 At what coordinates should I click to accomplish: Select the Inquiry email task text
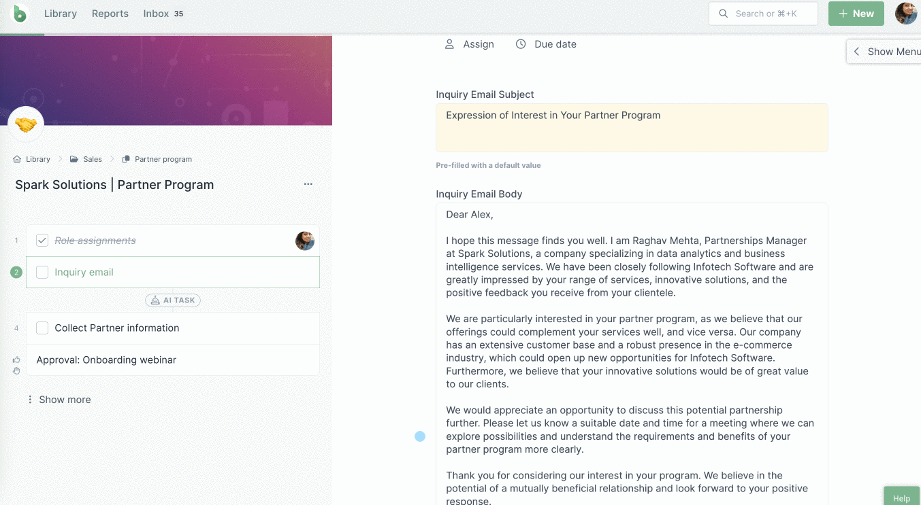point(84,273)
